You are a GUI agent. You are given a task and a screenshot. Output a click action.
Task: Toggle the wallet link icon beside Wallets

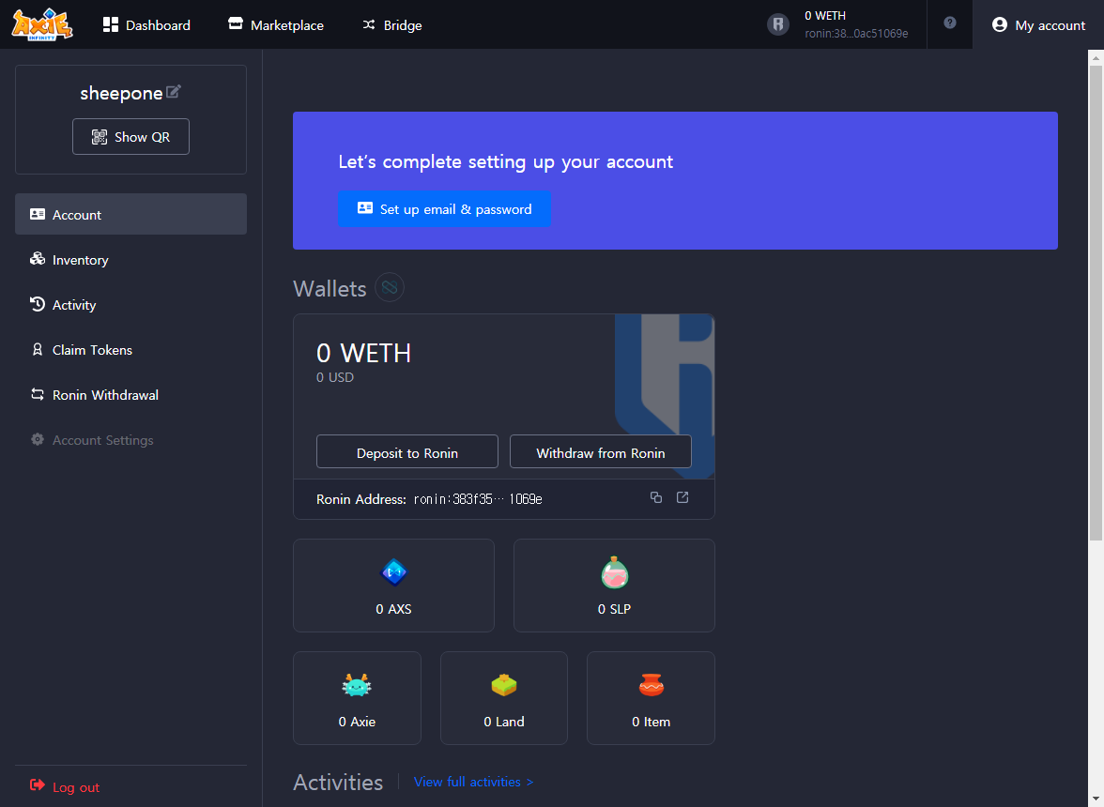tap(390, 287)
